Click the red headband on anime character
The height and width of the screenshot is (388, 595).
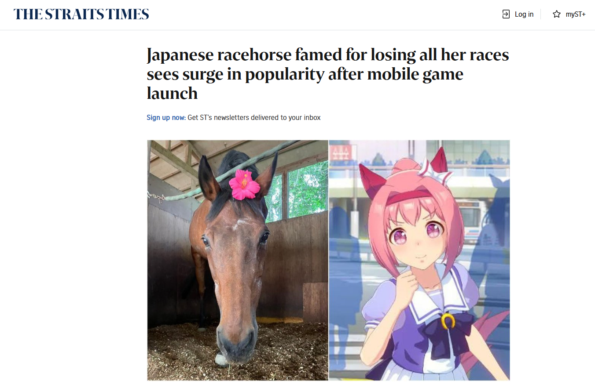(x=404, y=197)
